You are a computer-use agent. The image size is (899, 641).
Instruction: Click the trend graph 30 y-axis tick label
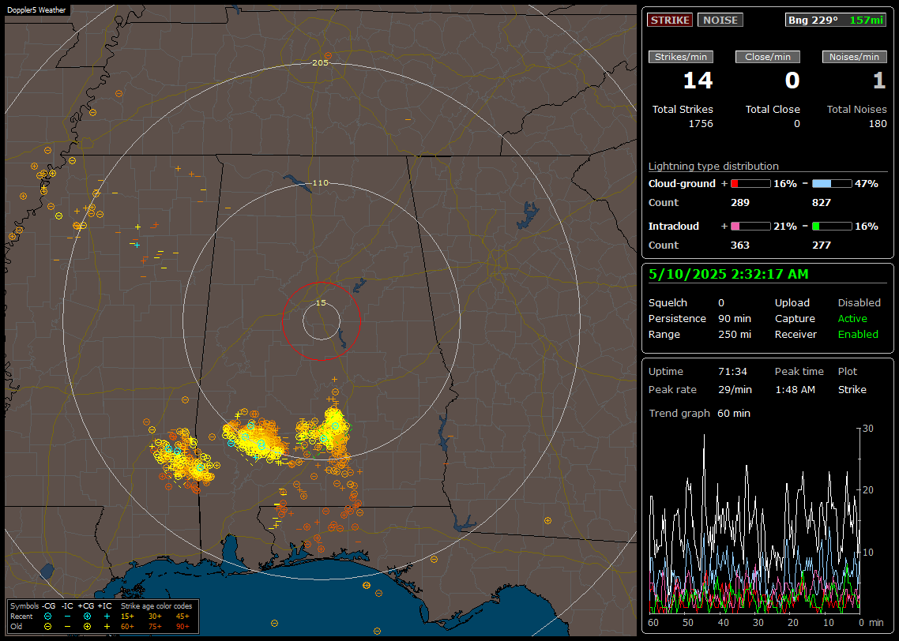tap(868, 429)
